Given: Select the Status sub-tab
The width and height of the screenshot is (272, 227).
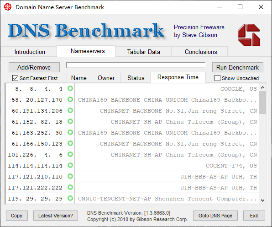Looking at the screenshot, I should point(136,78).
